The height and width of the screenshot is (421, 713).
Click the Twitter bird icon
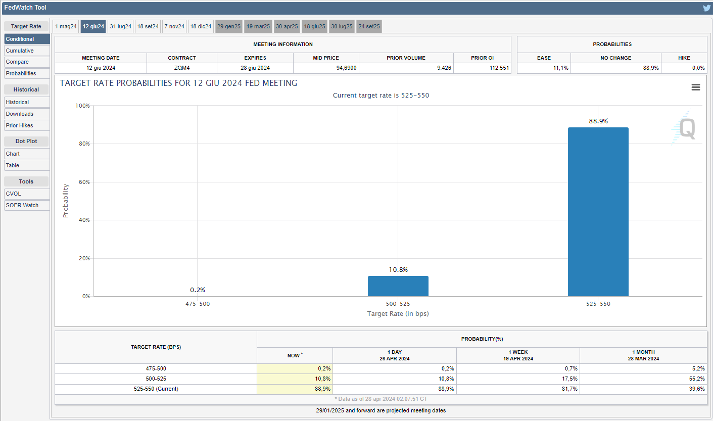(706, 8)
